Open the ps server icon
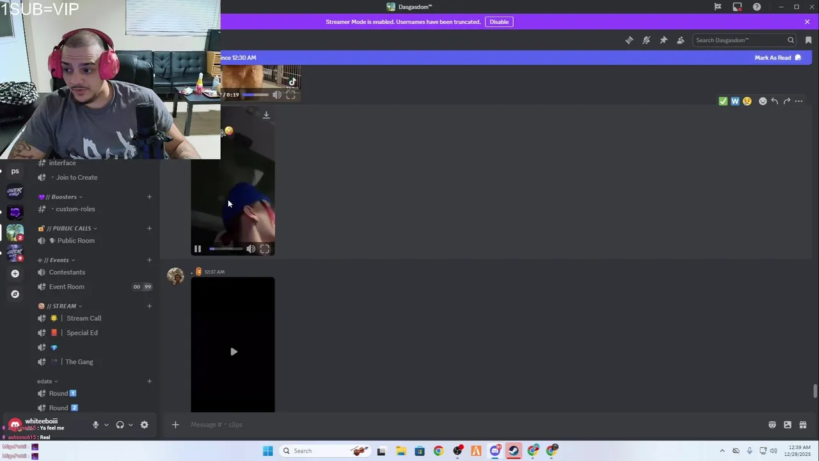 coord(15,171)
